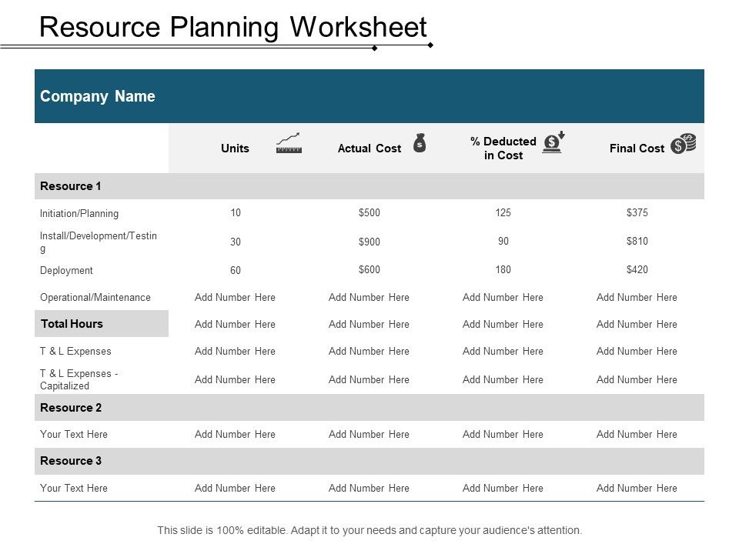Select the actual cost $900 cell
The height and width of the screenshot is (554, 739).
point(369,242)
